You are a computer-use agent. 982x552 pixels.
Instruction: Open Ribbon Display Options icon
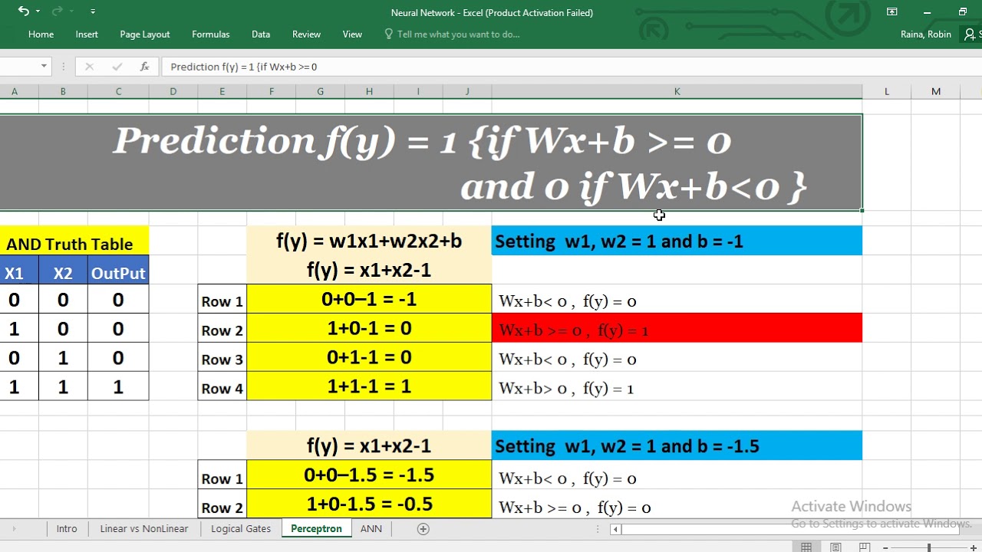tap(891, 11)
